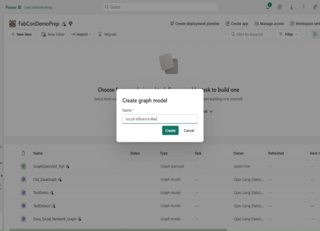This screenshot has height=231, width=320.
Task: Click the file icon column header
Action: [x=23, y=153]
